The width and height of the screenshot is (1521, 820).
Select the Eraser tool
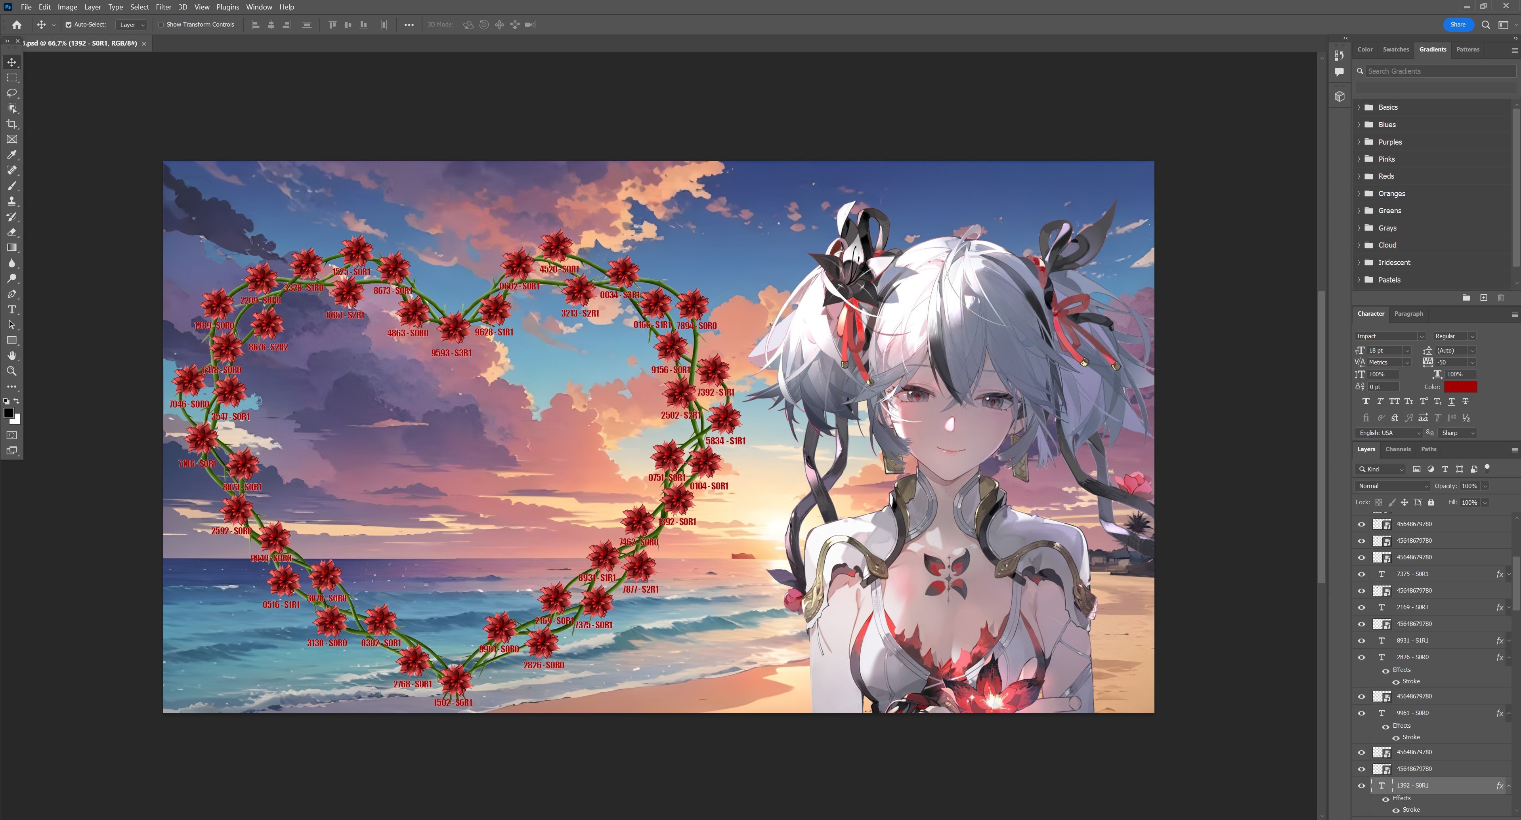[12, 232]
